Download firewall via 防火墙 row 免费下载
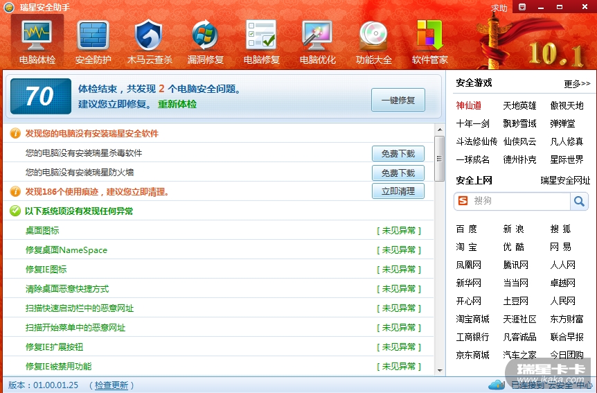 point(398,173)
